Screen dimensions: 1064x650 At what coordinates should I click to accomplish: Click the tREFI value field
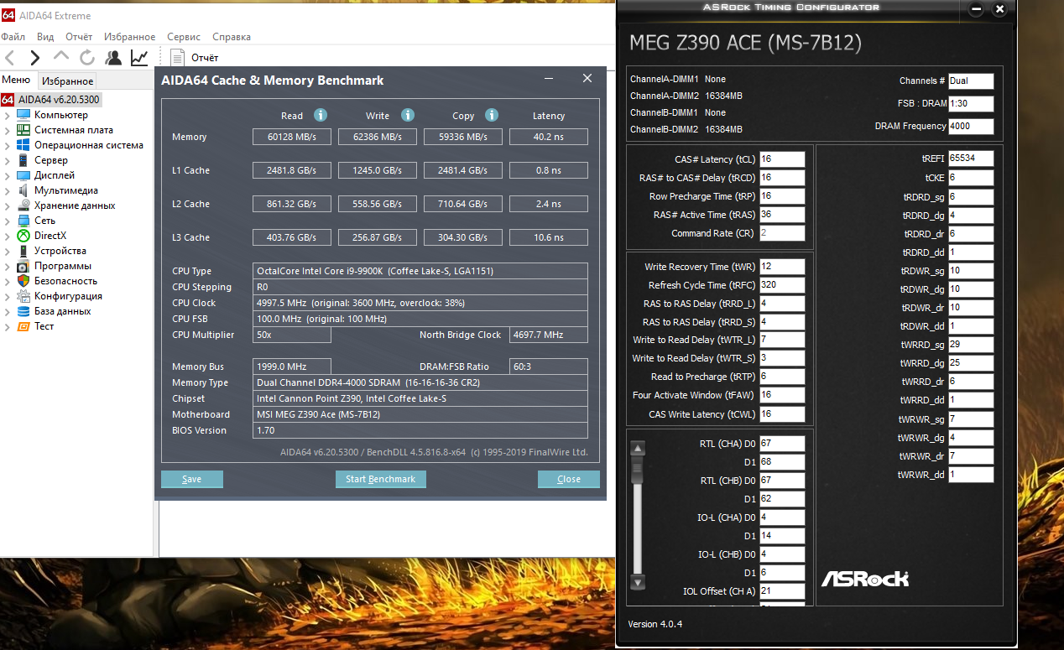pyautogui.click(x=971, y=159)
